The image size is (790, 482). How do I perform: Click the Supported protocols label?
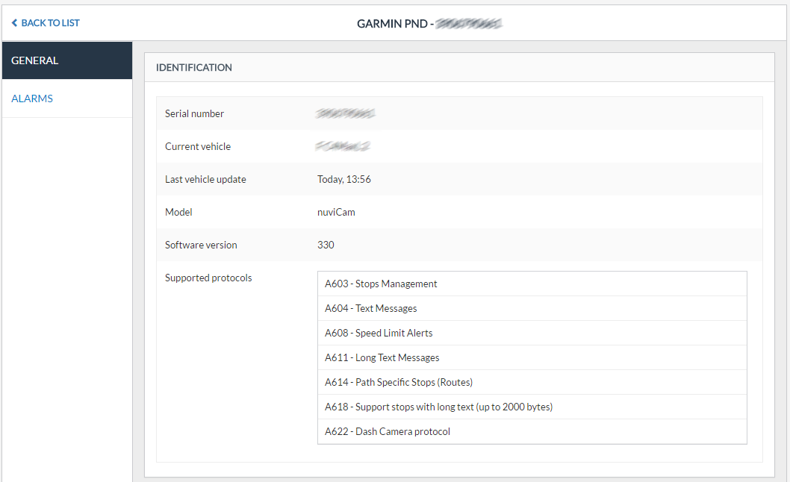tap(208, 278)
